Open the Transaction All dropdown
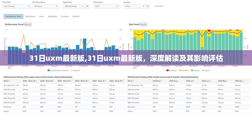252x116 pixels. click(107, 6)
